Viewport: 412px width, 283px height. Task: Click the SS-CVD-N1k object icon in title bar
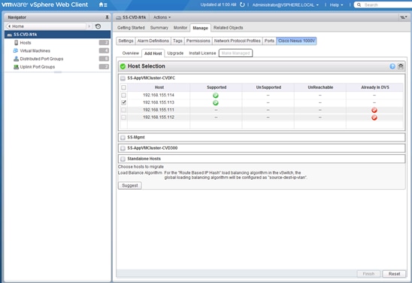pyautogui.click(x=119, y=17)
